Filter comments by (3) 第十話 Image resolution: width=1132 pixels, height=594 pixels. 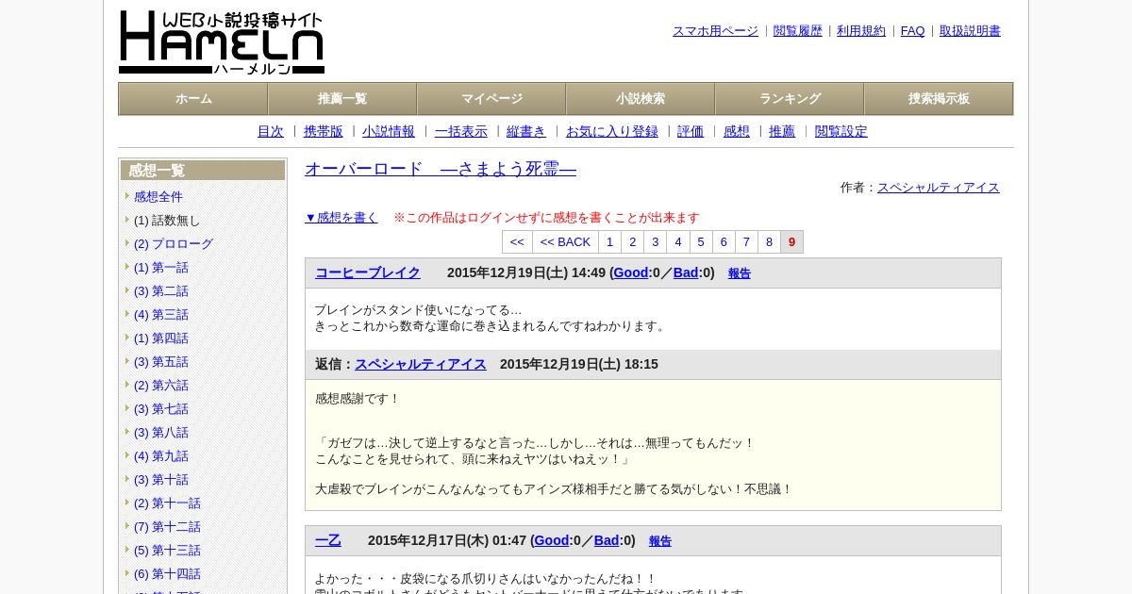pos(161,480)
